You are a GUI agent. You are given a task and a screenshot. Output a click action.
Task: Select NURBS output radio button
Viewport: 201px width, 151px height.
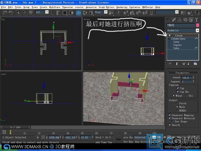point(177,111)
